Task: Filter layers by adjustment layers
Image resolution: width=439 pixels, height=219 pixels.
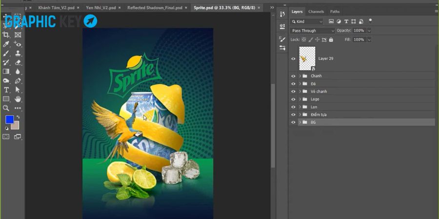Action: tap(339, 21)
